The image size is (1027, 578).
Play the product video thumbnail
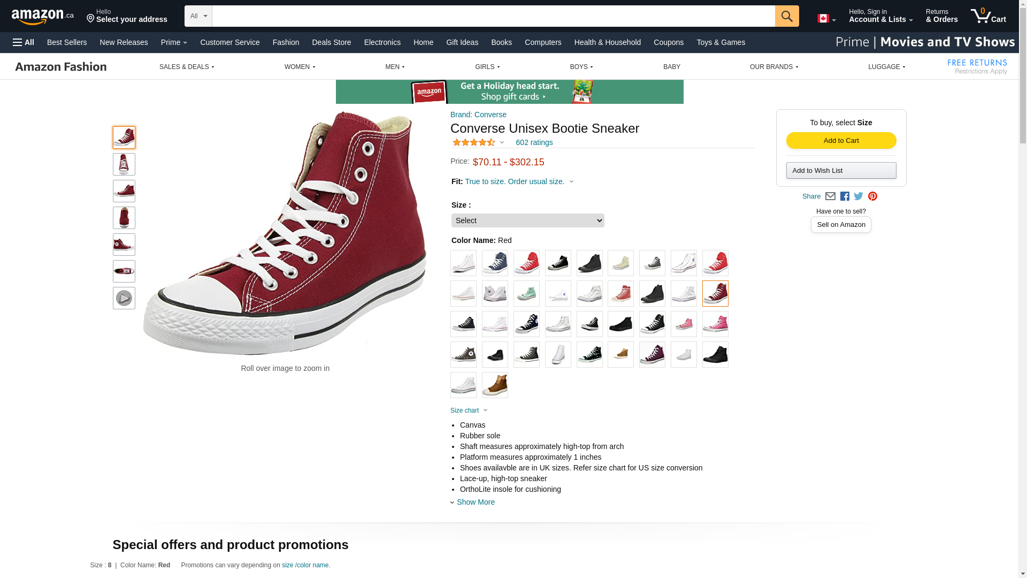click(x=124, y=298)
